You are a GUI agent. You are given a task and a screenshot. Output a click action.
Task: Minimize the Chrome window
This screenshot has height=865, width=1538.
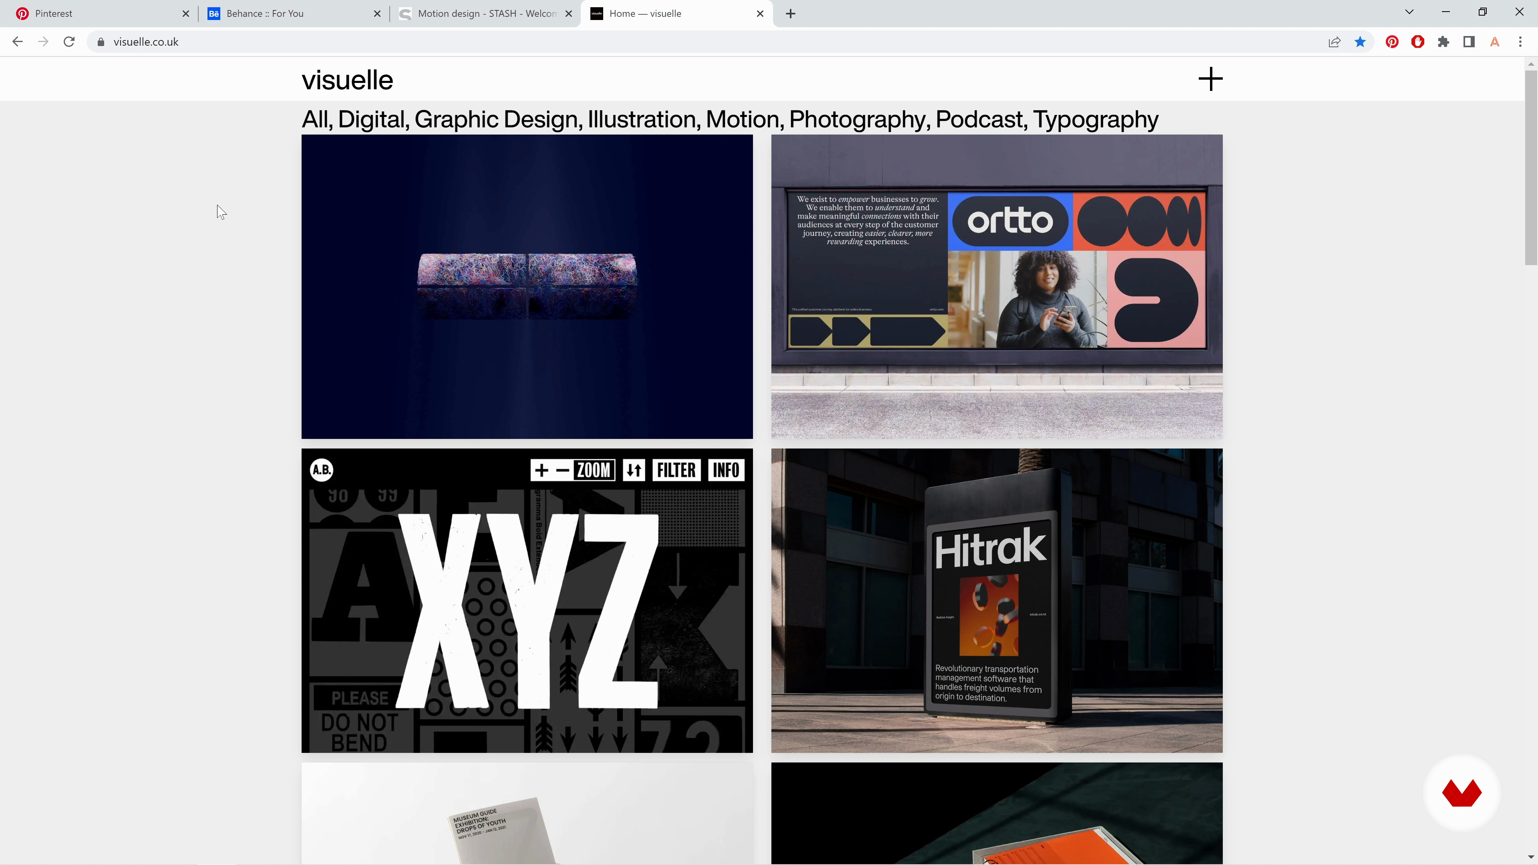(1446, 12)
